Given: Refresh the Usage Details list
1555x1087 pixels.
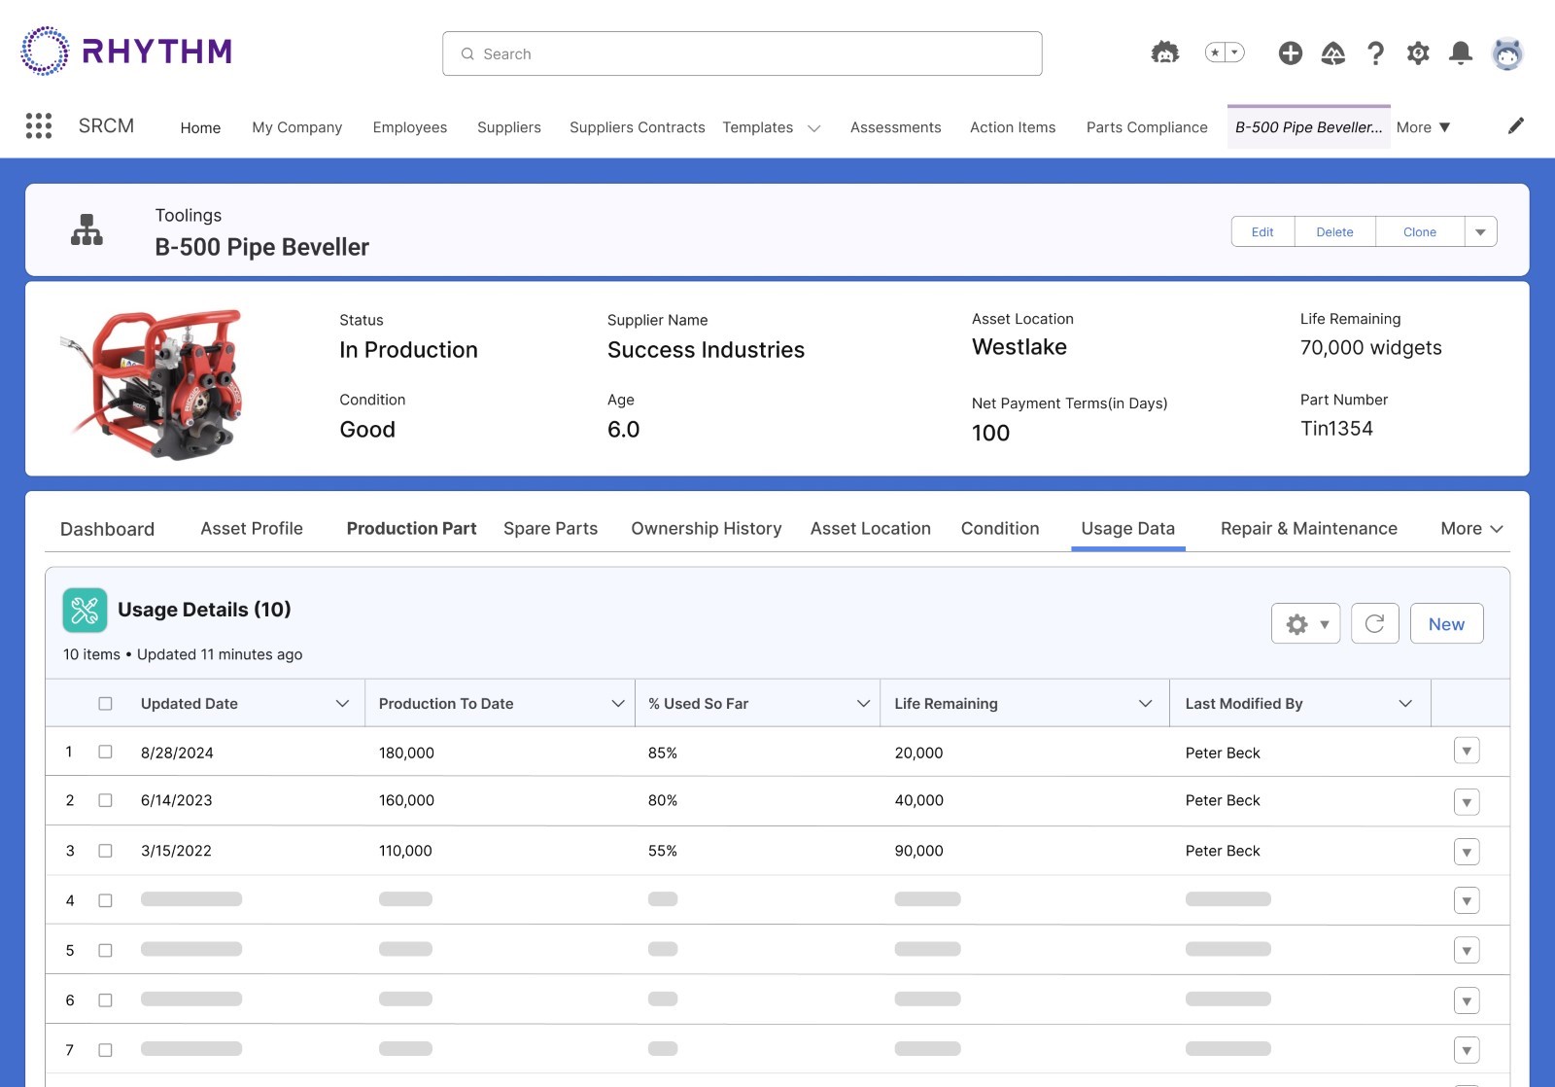Looking at the screenshot, I should coord(1374,624).
